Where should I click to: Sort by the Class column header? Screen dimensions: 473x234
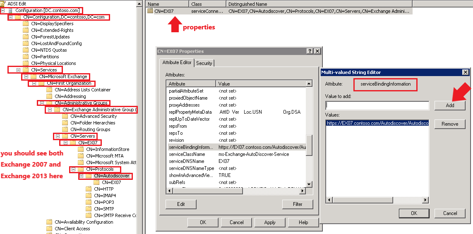pos(208,4)
